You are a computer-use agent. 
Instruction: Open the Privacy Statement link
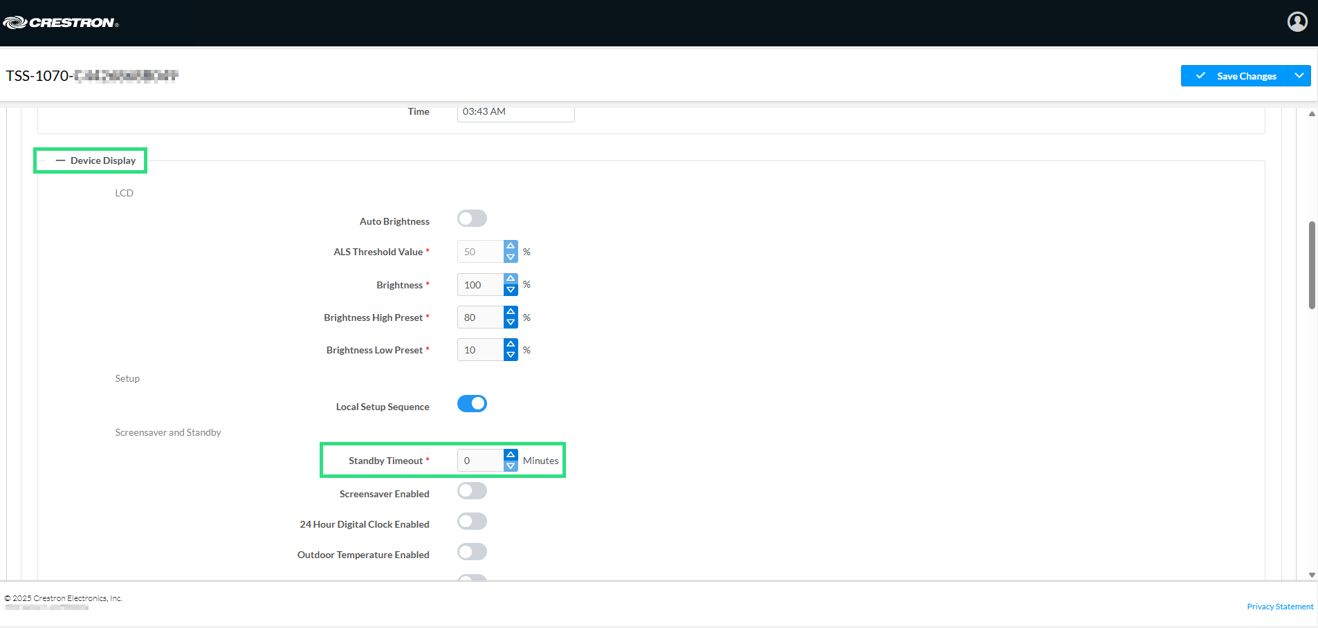[x=1279, y=607]
